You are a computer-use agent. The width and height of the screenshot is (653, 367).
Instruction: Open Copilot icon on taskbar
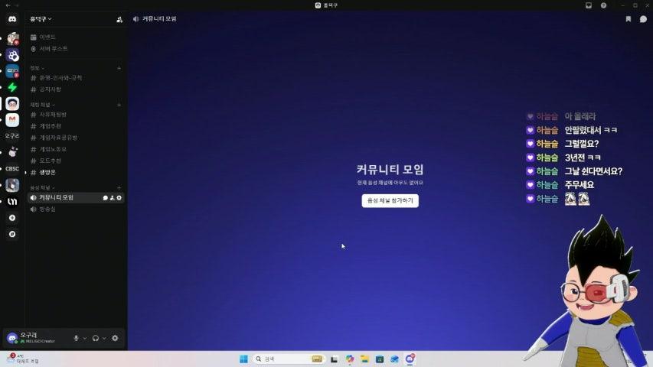349,359
